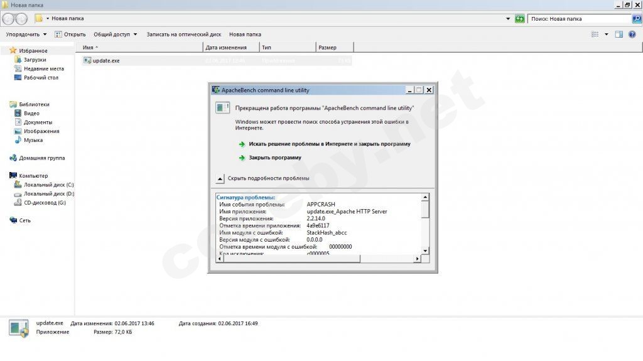
Task: Click the Libraries icon in sidebar
Action: (13, 104)
